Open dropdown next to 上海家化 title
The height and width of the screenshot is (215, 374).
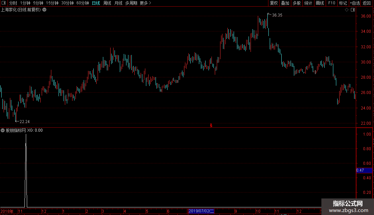pyautogui.click(x=44, y=10)
